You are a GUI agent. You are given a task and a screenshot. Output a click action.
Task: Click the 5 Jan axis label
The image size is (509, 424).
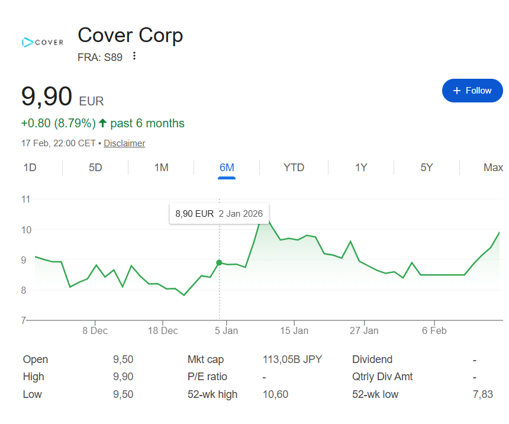226,331
